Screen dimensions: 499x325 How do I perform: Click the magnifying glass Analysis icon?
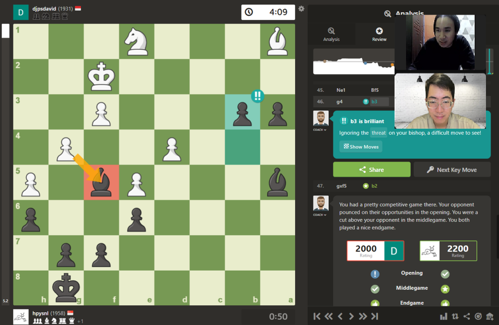tap(388, 14)
